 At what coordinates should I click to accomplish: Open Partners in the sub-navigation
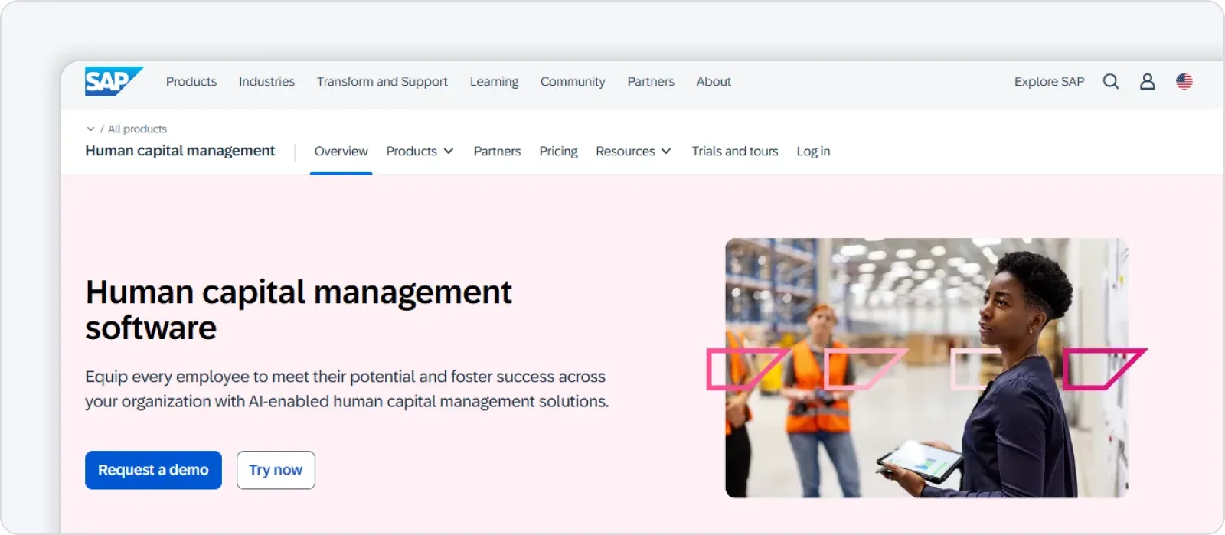click(497, 152)
